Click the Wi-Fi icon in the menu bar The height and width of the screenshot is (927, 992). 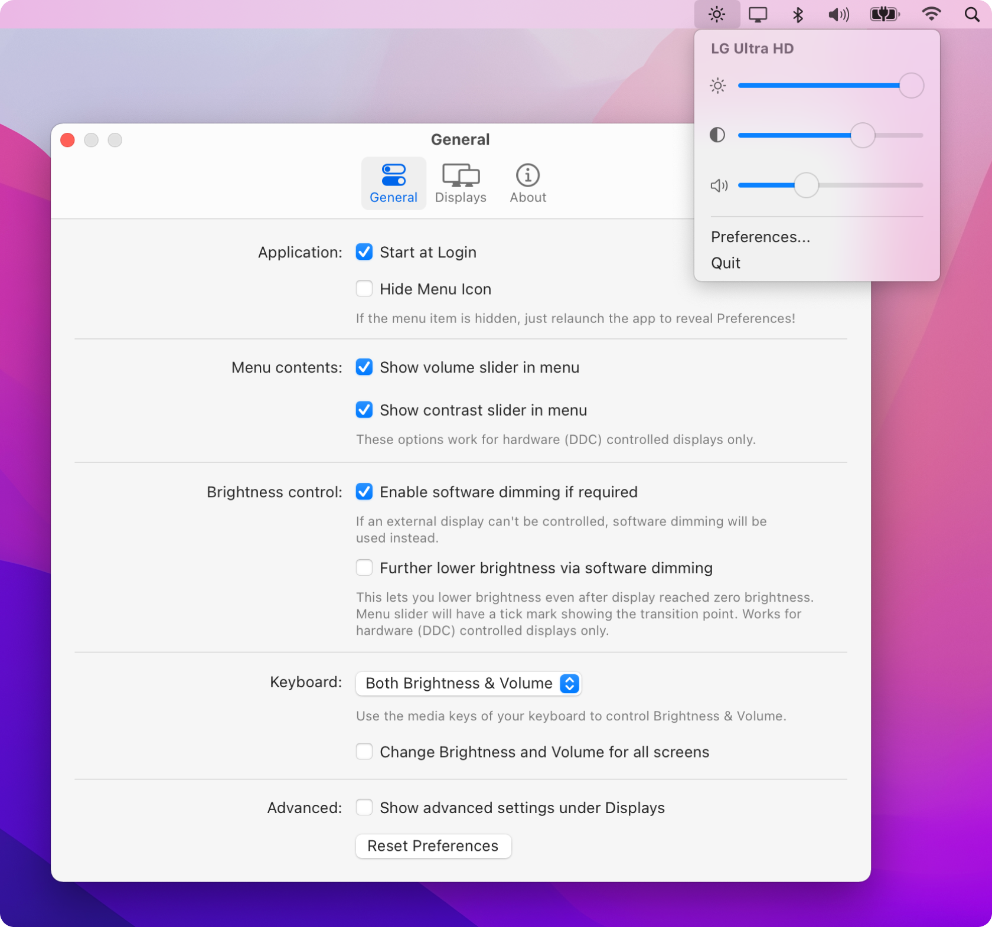click(931, 14)
